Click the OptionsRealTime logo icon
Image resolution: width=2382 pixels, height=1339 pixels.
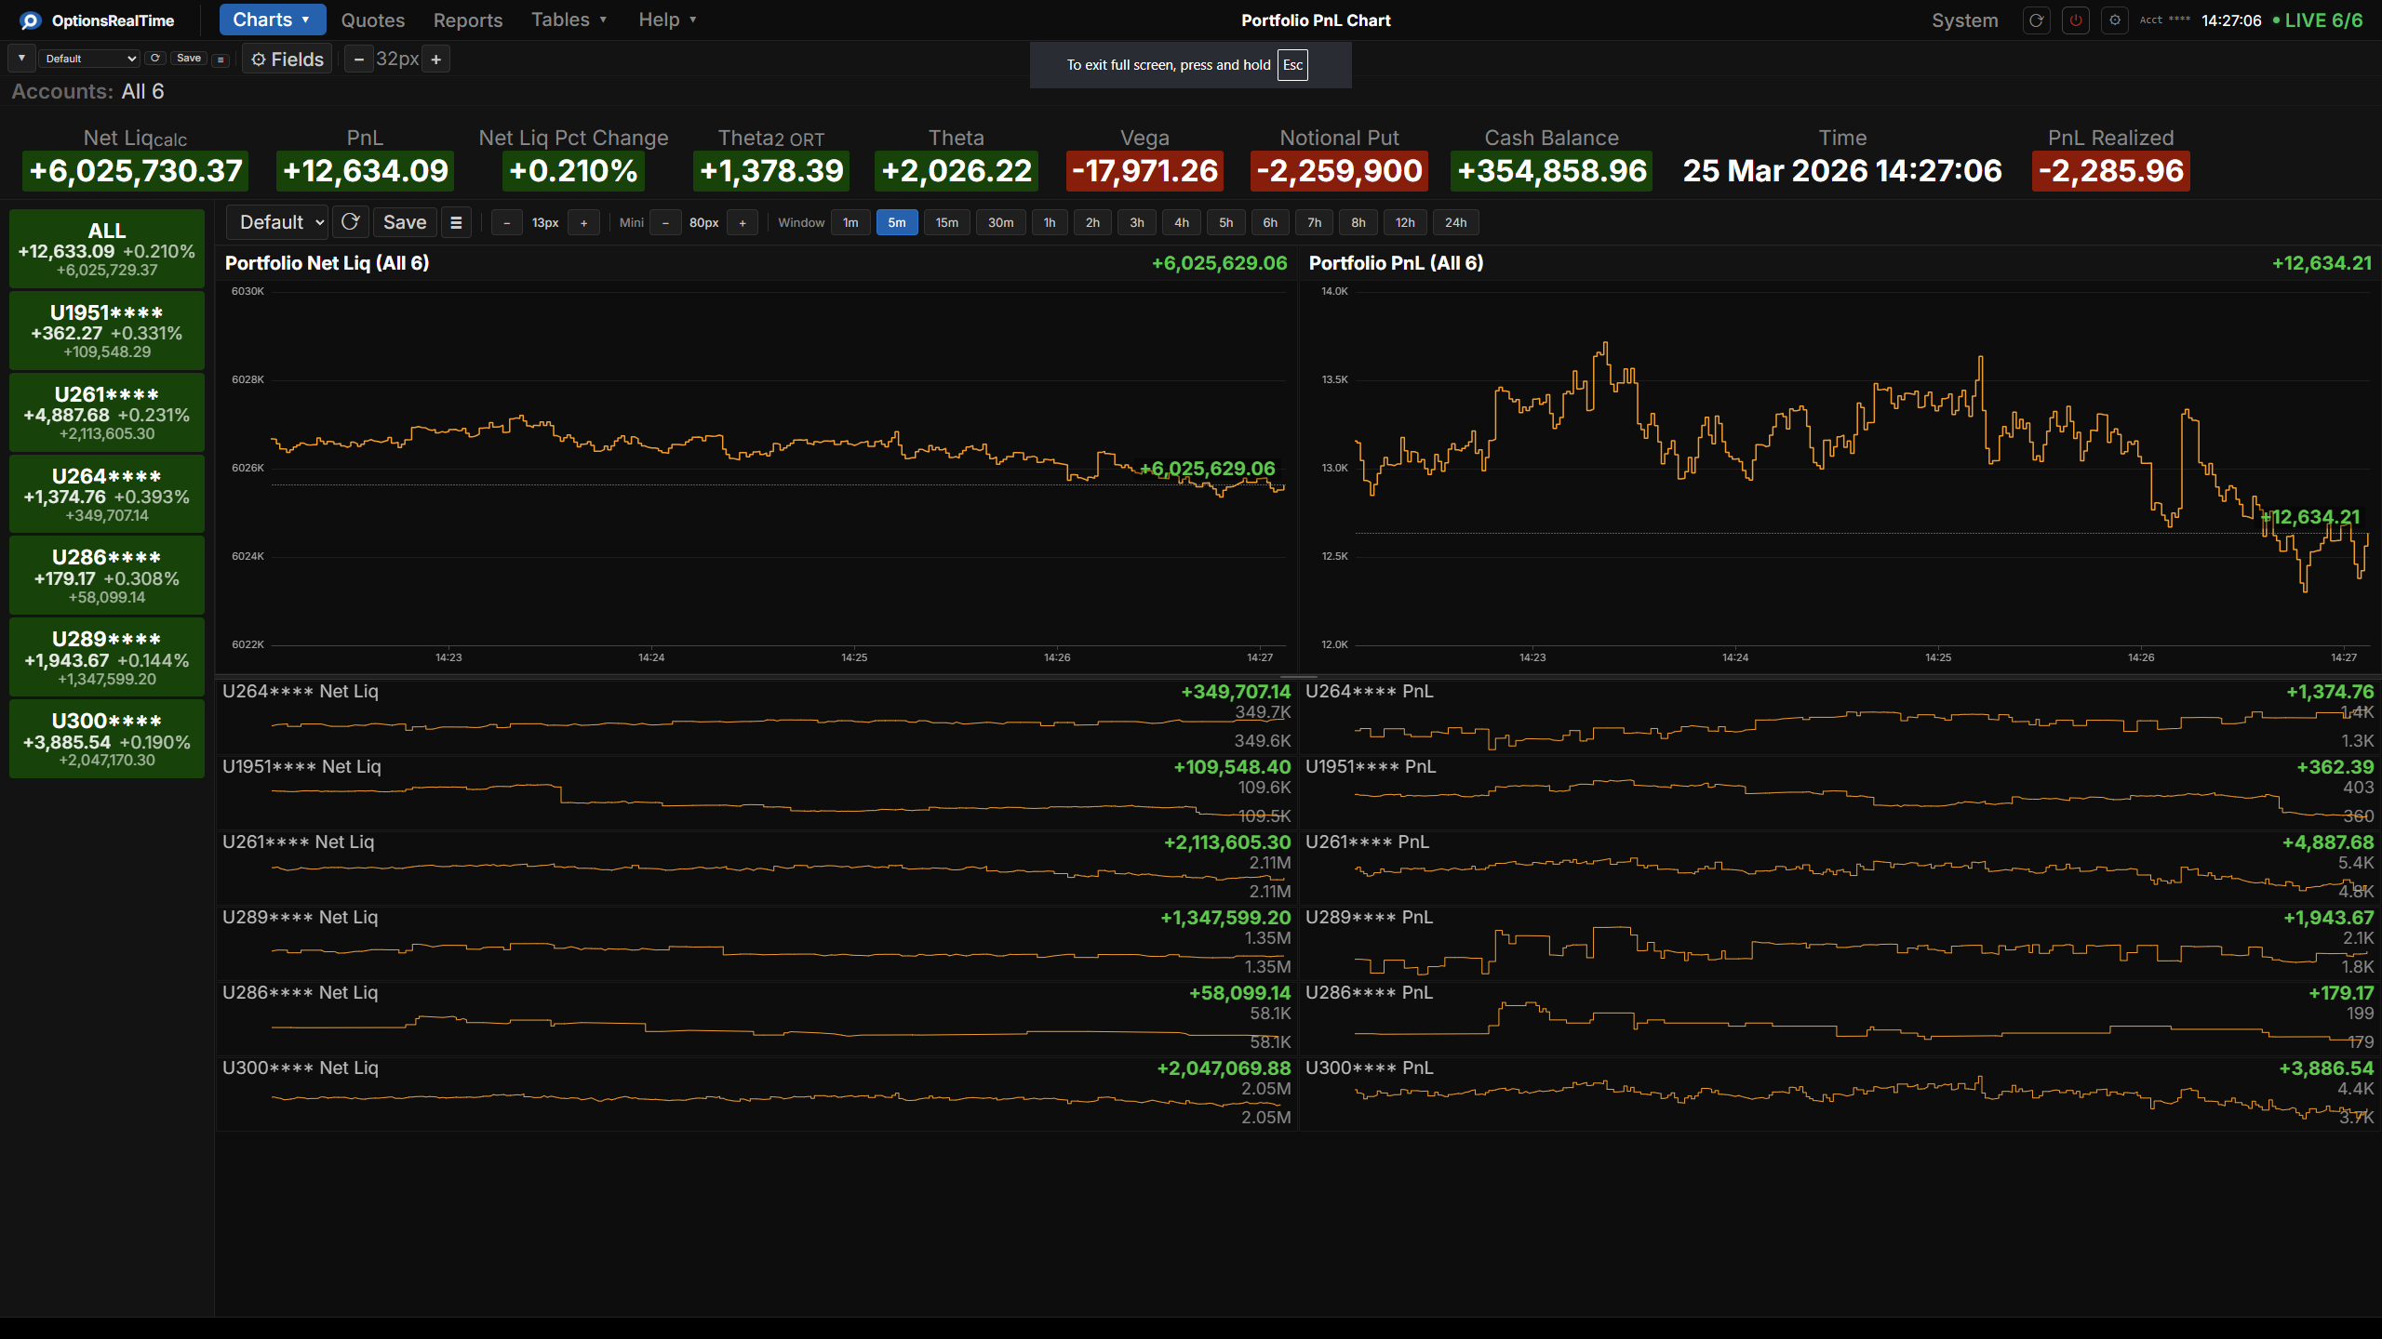point(29,20)
